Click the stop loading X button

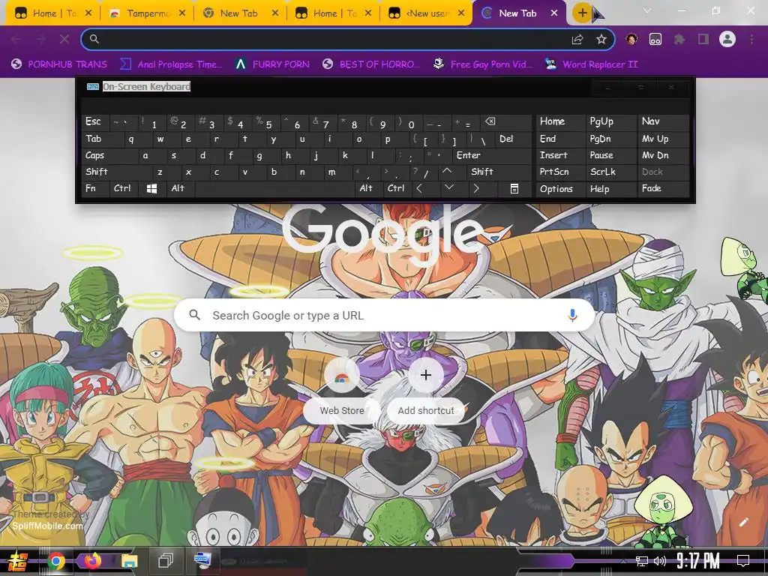tap(64, 39)
